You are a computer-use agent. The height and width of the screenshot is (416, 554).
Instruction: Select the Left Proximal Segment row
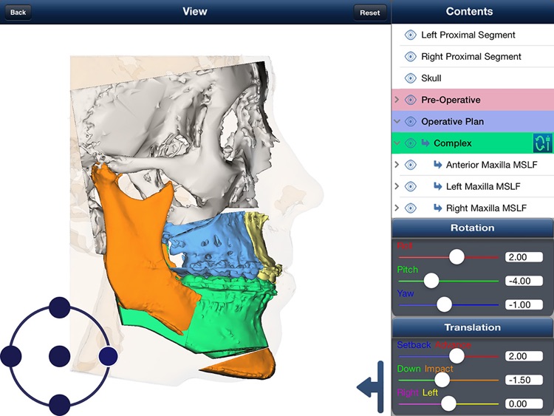[x=473, y=35]
